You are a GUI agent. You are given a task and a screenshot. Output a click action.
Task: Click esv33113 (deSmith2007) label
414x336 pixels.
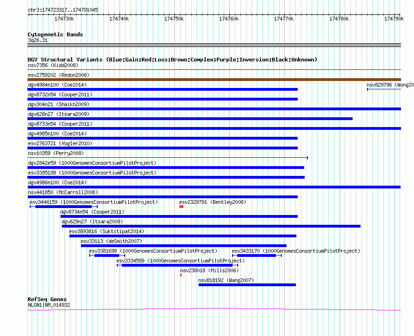point(112,241)
